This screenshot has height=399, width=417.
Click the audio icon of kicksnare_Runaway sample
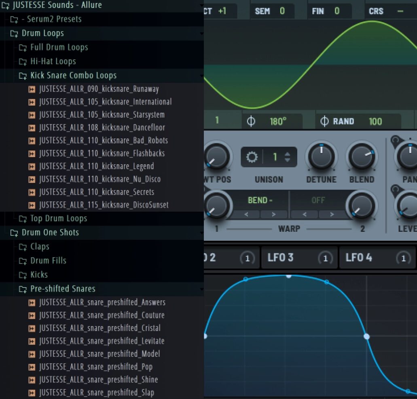pyautogui.click(x=32, y=89)
